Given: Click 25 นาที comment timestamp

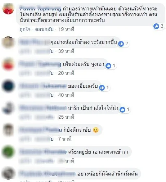Looking at the screenshot, I should 66,117.
